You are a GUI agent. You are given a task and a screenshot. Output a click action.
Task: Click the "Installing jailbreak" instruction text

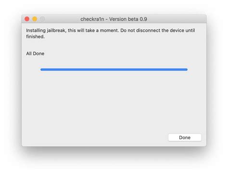pyautogui.click(x=46, y=30)
